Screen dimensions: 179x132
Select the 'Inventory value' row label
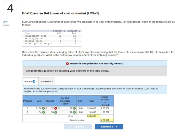77,120
